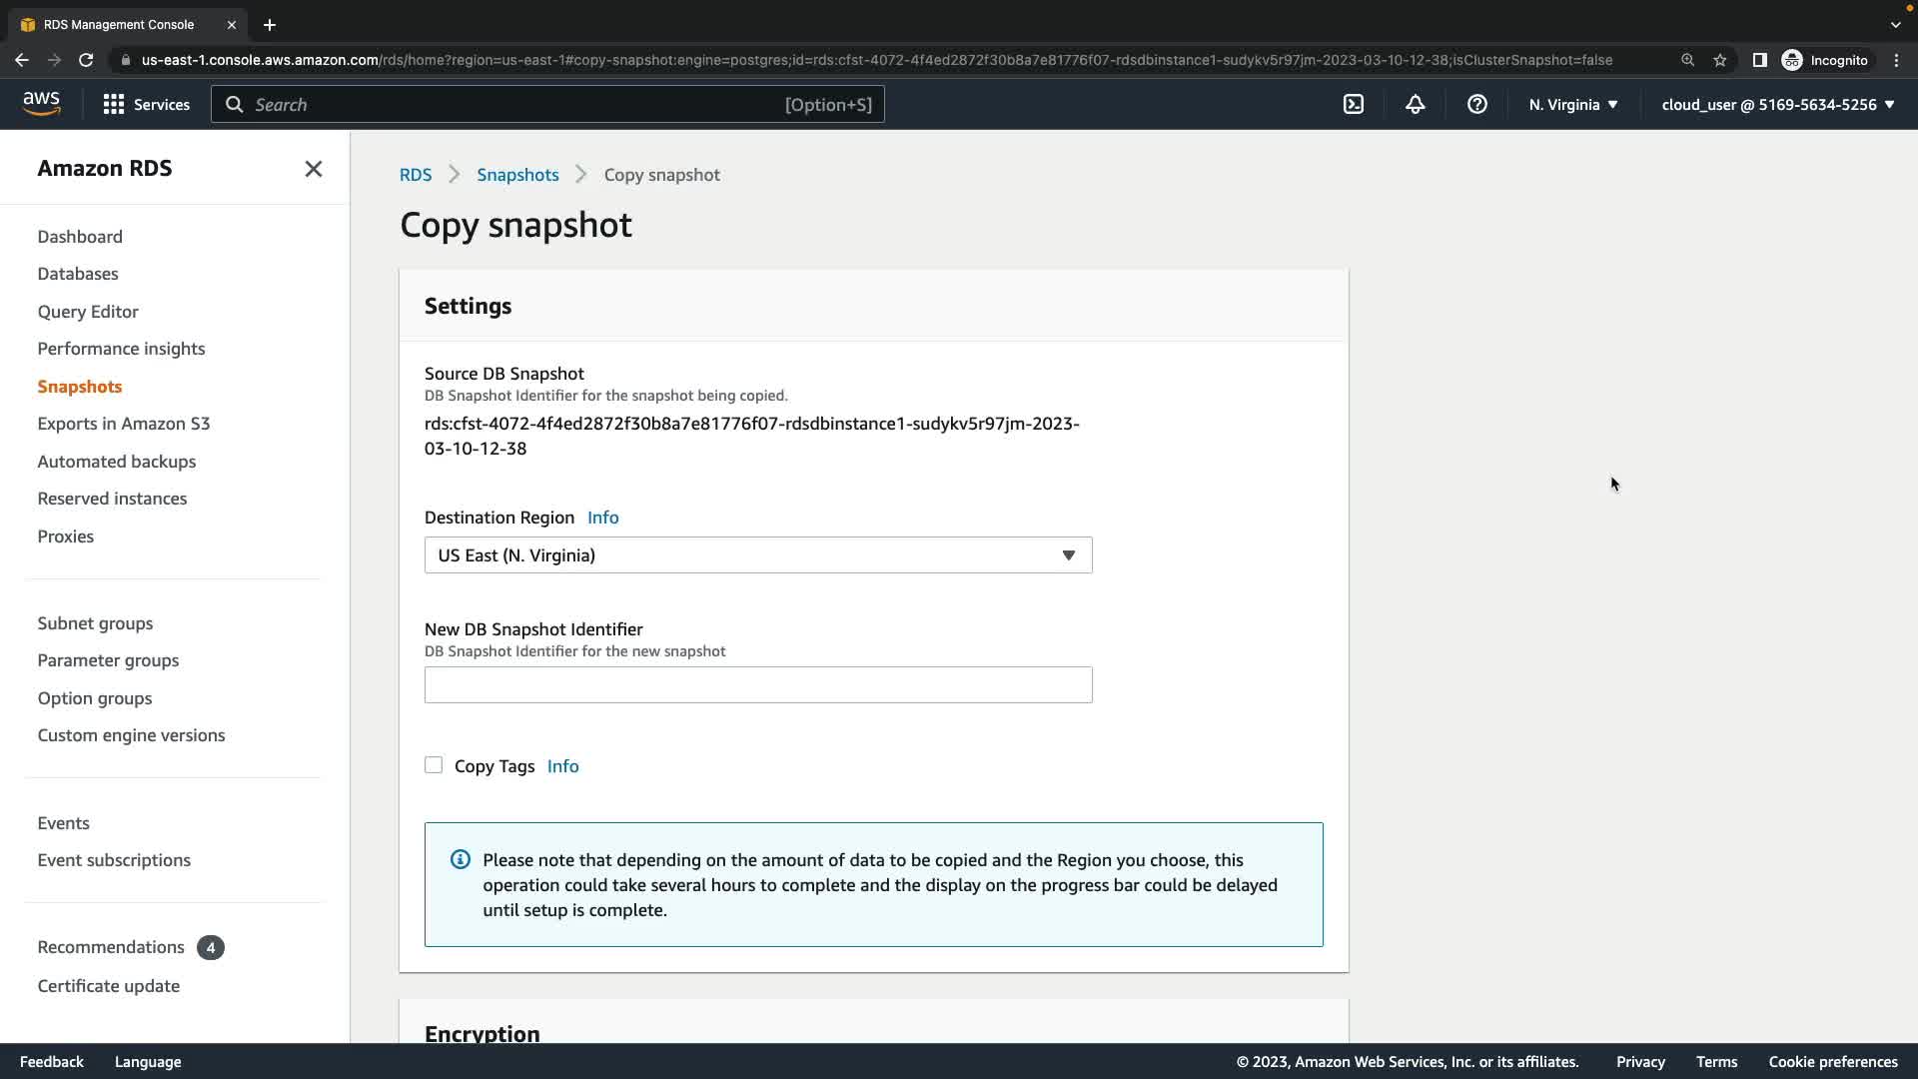1918x1079 pixels.
Task: Open Info link next to Copy Tags
Action: tap(562, 766)
